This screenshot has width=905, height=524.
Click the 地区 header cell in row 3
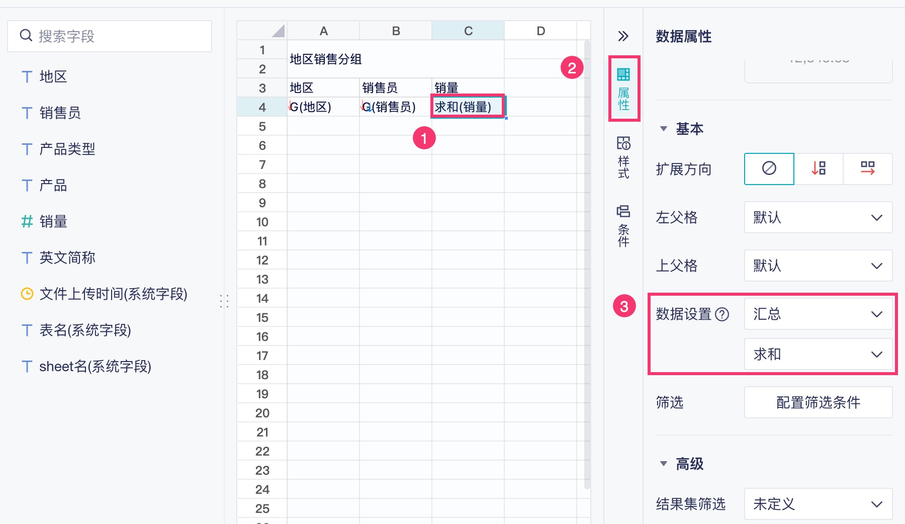pyautogui.click(x=323, y=88)
